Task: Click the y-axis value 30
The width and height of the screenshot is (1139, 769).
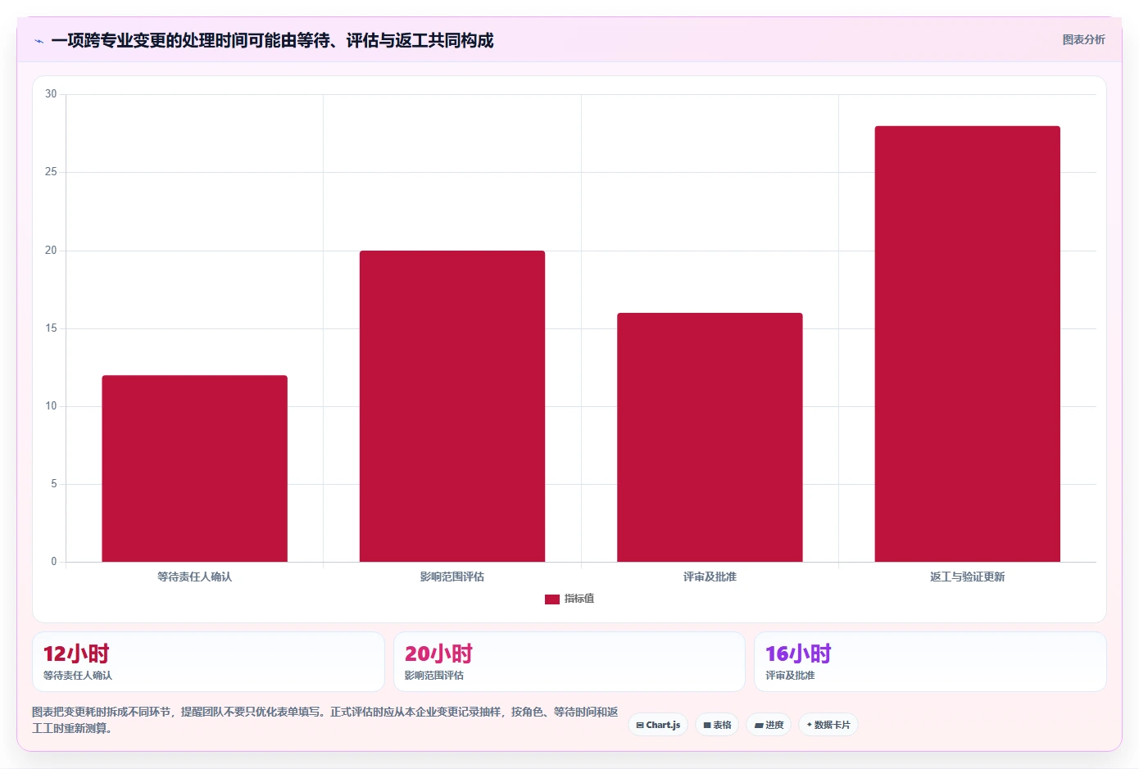Action: pyautogui.click(x=51, y=94)
